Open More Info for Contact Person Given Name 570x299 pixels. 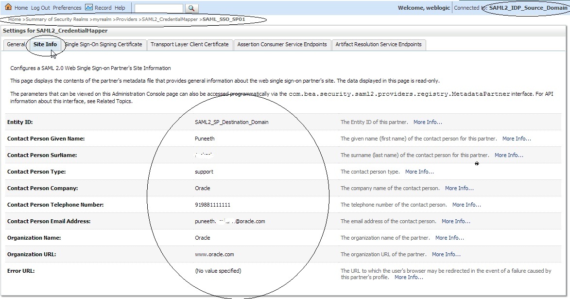517,139
